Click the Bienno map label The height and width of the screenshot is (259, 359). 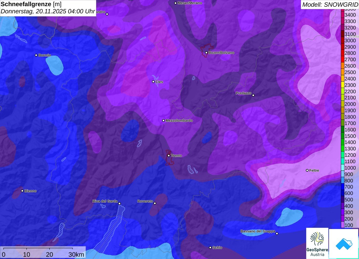pyautogui.click(x=31, y=191)
